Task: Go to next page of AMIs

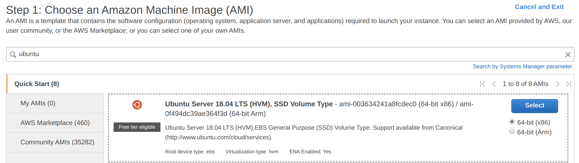Action: (558, 84)
